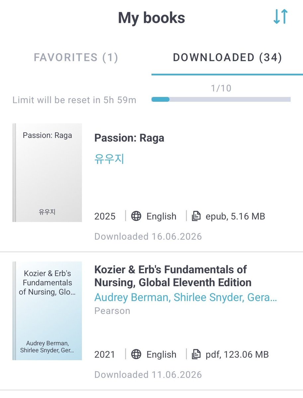
Task: Click the 2025 publication year of Passion: Raga
Action: 105,216
